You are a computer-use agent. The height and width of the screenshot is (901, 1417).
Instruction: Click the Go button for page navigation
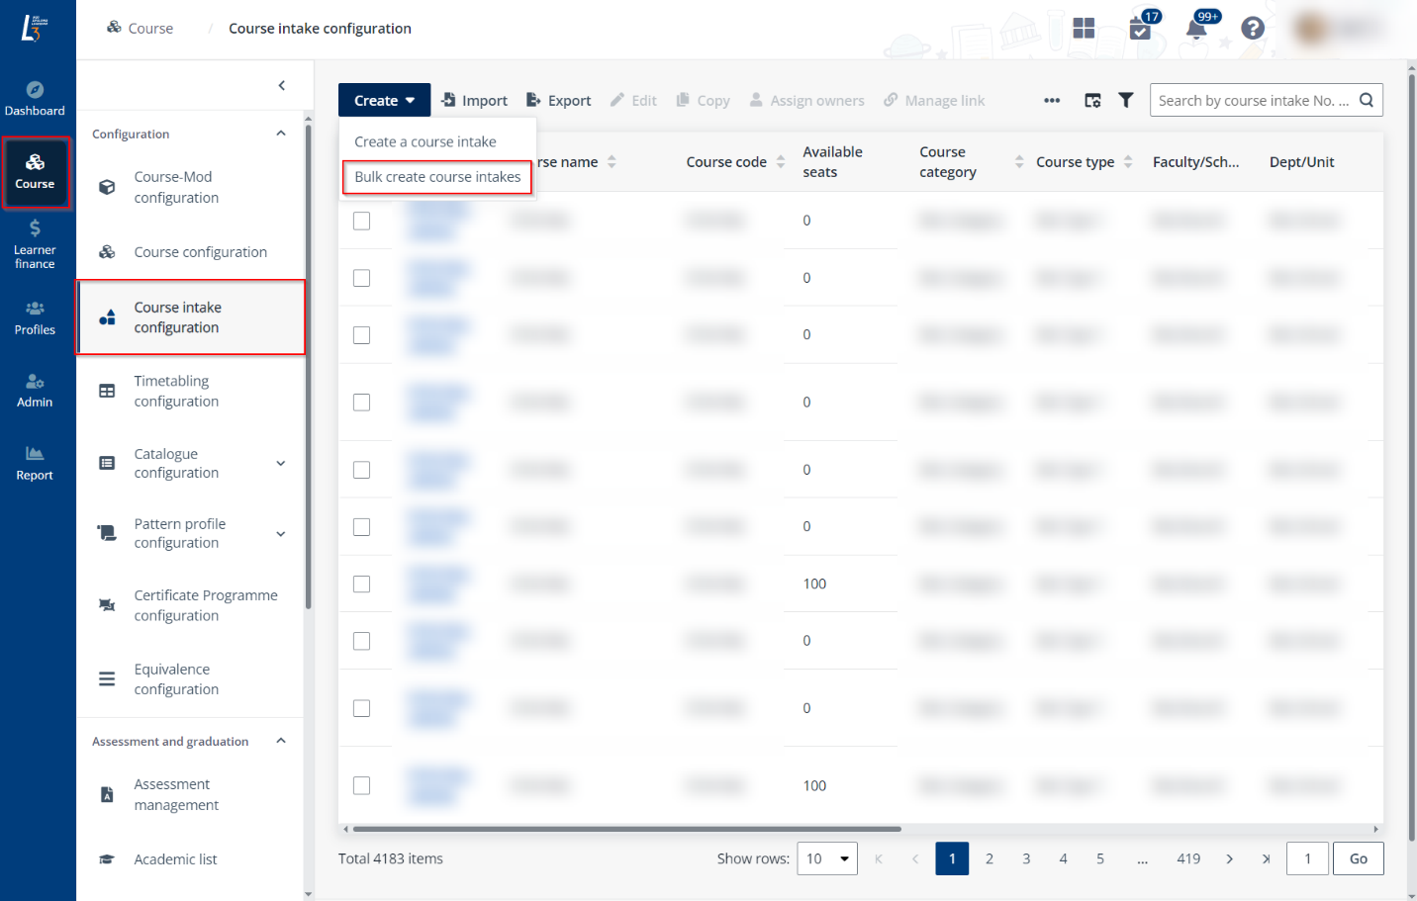tap(1358, 858)
